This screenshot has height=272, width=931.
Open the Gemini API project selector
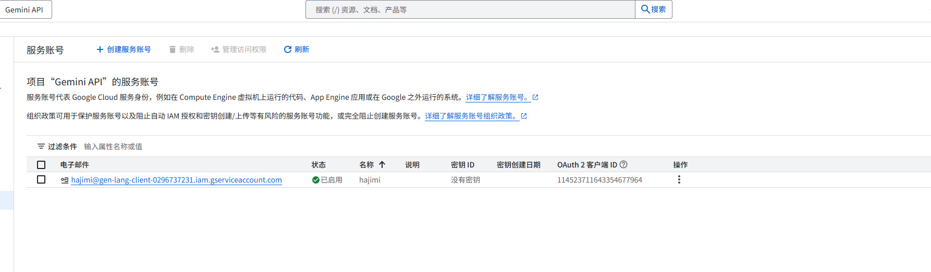point(24,10)
